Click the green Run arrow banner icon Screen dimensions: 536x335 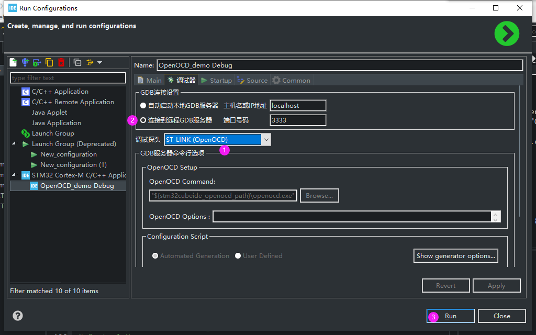click(507, 33)
